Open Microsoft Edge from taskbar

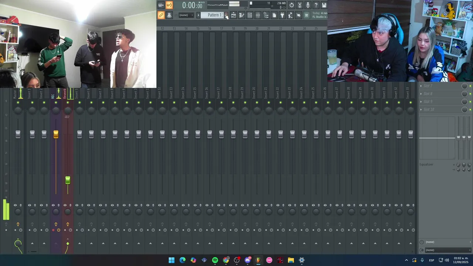click(x=183, y=260)
